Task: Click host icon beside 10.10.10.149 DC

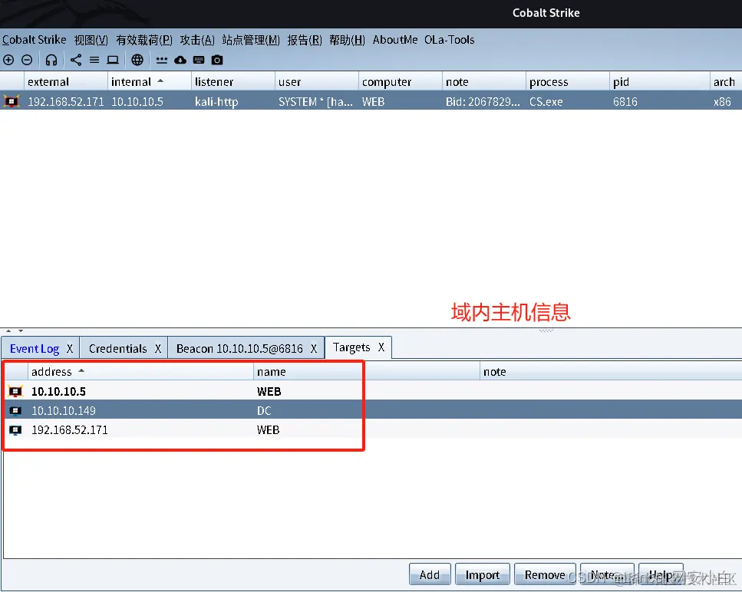Action: 15,411
